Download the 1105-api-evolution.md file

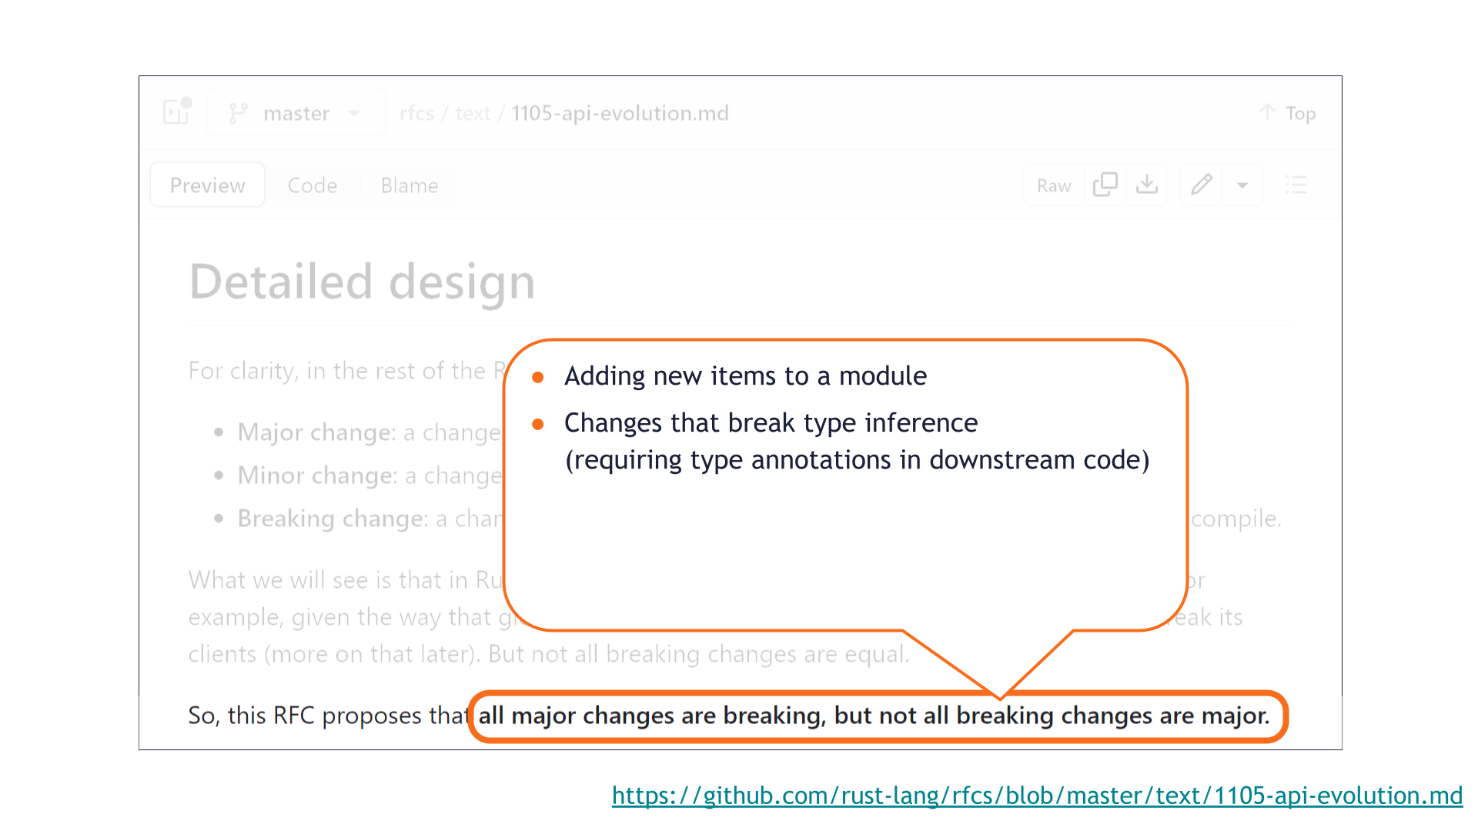pos(1147,185)
